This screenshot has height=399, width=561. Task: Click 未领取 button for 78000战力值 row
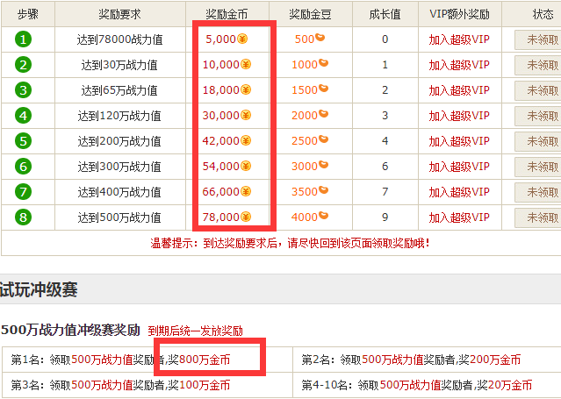click(538, 39)
